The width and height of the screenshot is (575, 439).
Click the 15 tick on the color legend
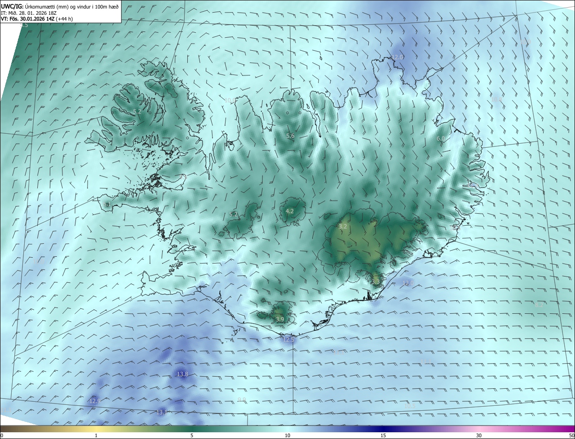[x=383, y=435]
